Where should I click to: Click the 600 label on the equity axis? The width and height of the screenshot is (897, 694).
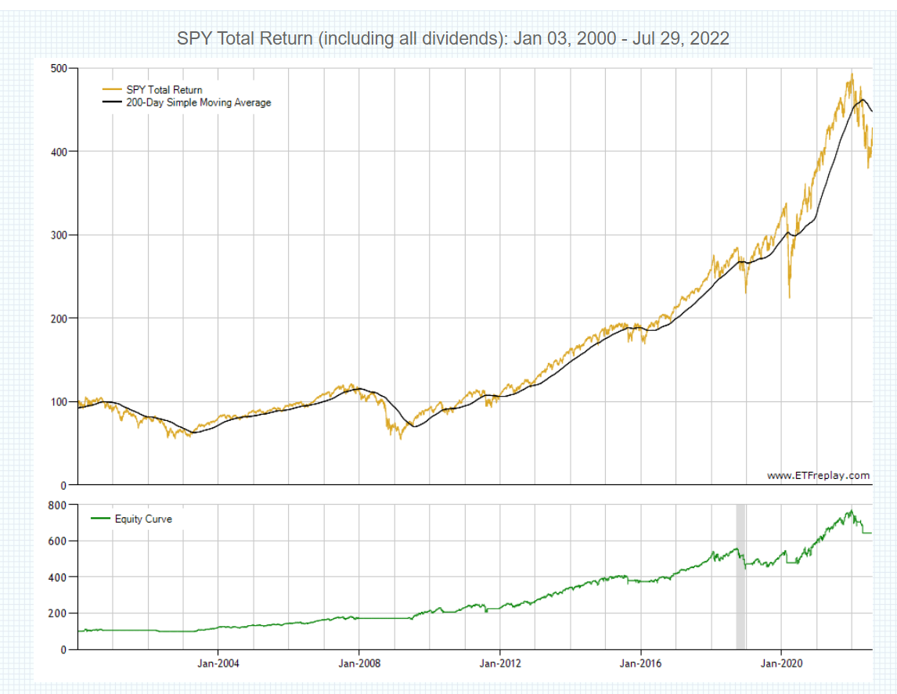pos(57,541)
